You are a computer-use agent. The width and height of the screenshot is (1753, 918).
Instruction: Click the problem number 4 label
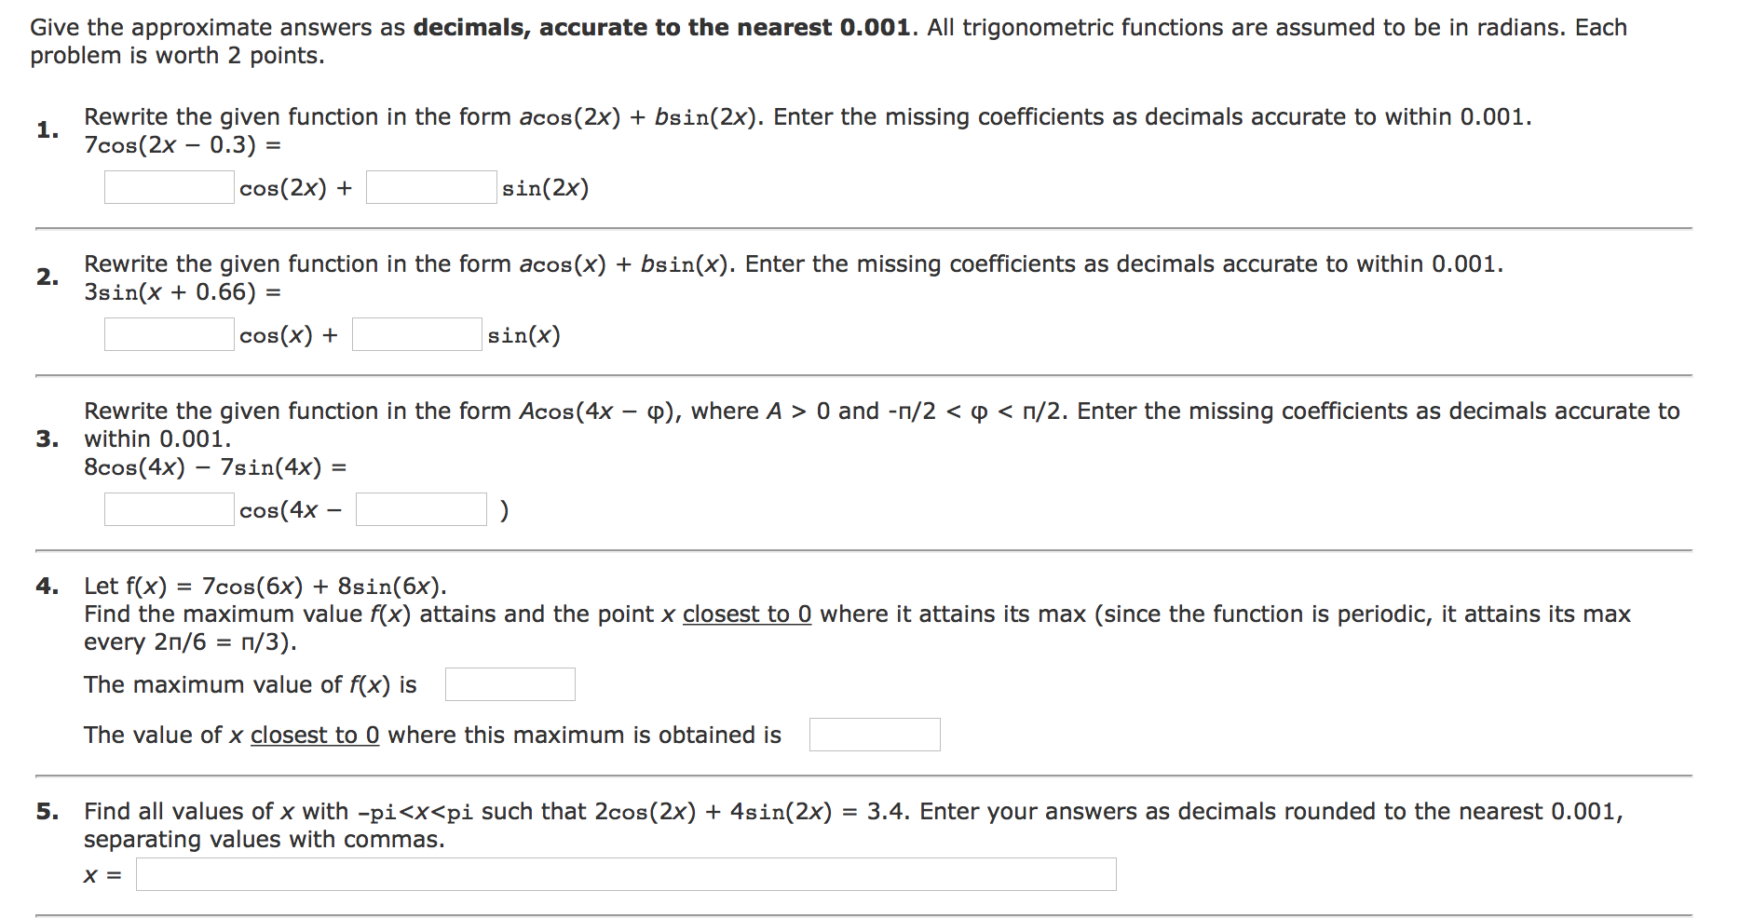48,586
